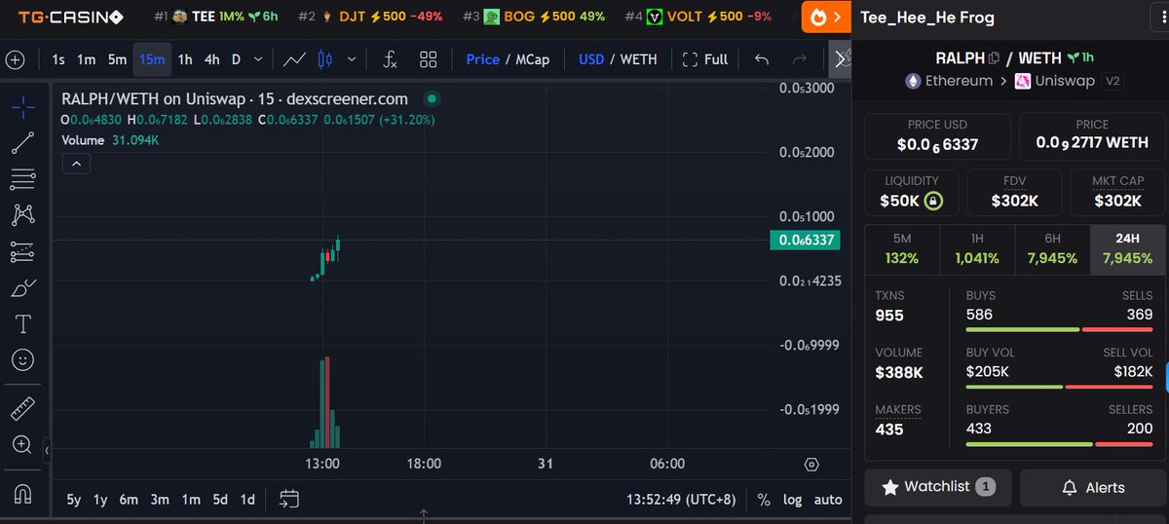Switch chart denomination to WETH

[x=638, y=59]
